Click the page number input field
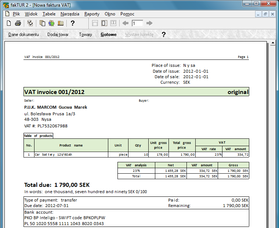The width and height of the screenshot is (279, 228). [137, 23]
